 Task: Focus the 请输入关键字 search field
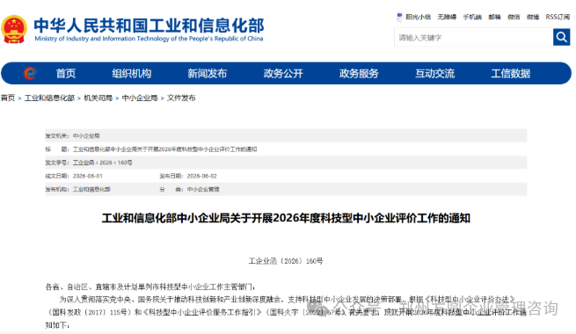[x=473, y=38]
